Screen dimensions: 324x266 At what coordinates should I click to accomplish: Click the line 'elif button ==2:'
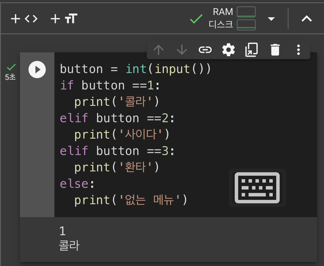[118, 118]
